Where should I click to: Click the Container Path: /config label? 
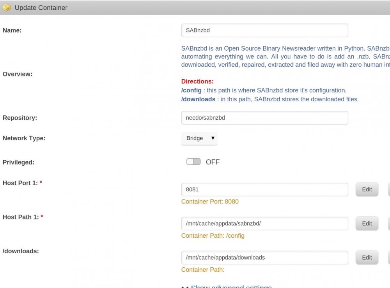213,235
